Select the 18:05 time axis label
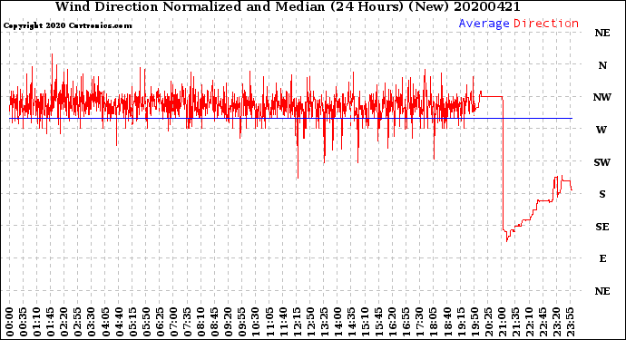The height and width of the screenshot is (340, 626). pos(434,322)
